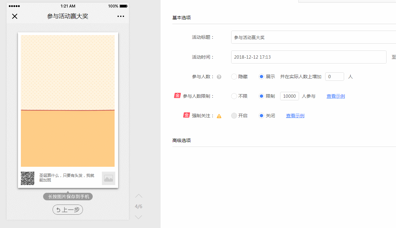Screen dimensions: 396x228
Task: Click the page title 参与活动赢大奖 in preview
Action: point(68,16)
